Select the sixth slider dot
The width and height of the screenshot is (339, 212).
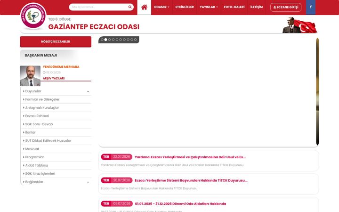pyautogui.click(x=121, y=40)
